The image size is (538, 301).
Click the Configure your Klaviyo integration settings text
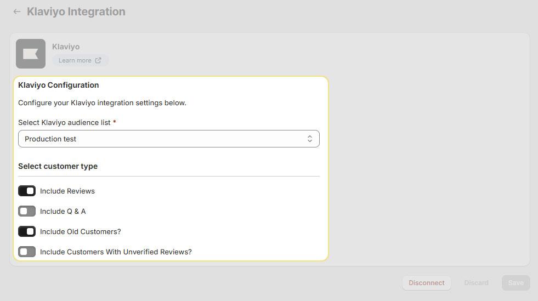[x=102, y=103]
